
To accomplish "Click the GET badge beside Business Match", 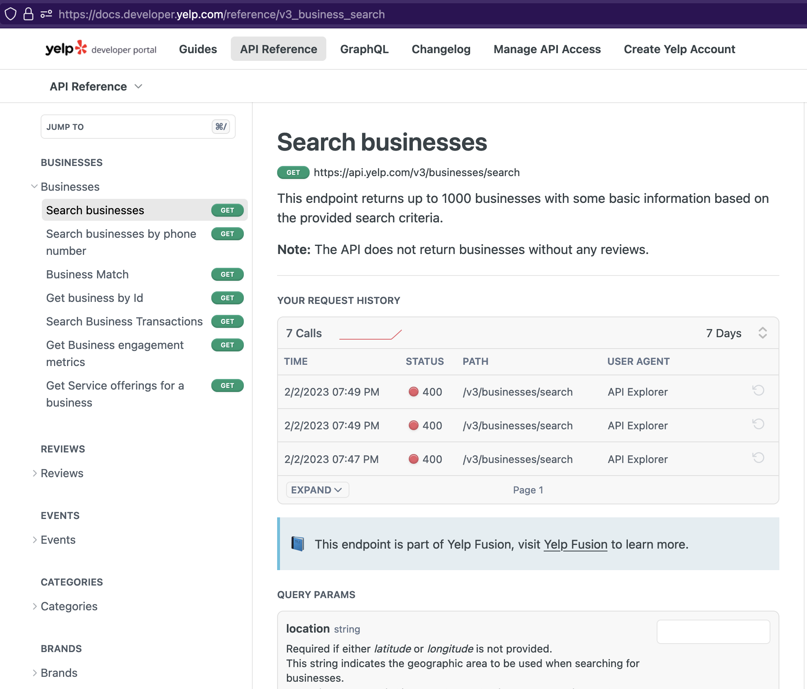I will (228, 274).
